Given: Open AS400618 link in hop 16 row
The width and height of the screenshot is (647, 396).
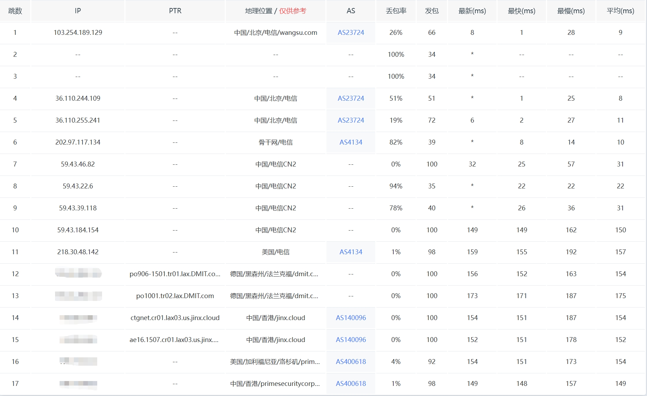Looking at the screenshot, I should pyautogui.click(x=351, y=362).
